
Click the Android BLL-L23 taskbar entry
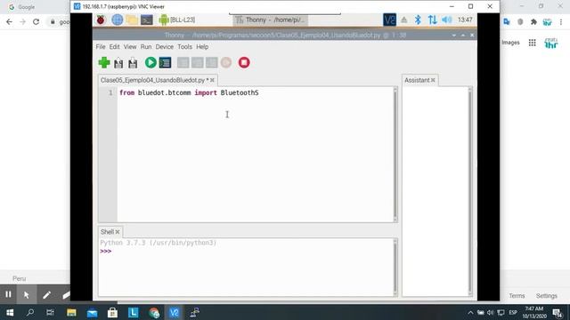177,20
